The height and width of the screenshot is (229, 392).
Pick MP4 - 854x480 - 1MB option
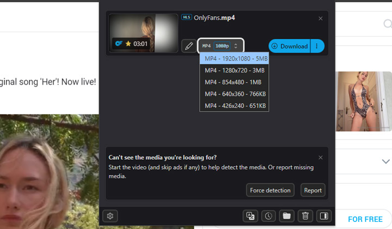pyautogui.click(x=234, y=82)
